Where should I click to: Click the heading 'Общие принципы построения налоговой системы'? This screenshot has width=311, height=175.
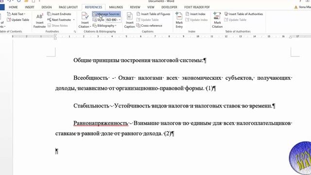(138, 60)
